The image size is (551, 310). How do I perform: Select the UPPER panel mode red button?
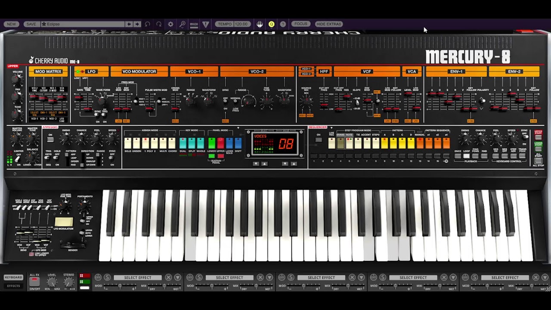(x=220, y=143)
